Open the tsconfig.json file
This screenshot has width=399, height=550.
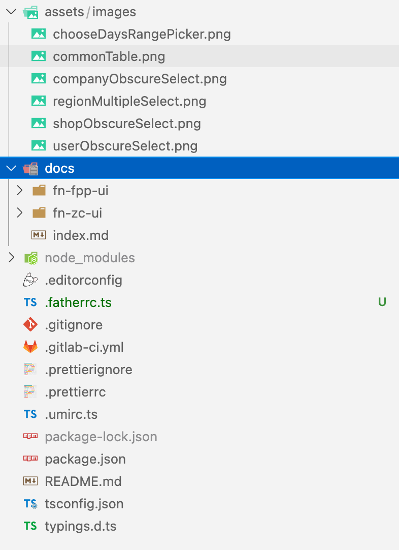[84, 503]
